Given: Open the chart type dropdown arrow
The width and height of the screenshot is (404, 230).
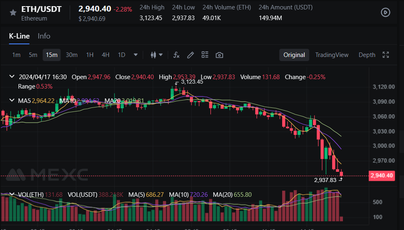Looking at the screenshot, I should pos(161,55).
